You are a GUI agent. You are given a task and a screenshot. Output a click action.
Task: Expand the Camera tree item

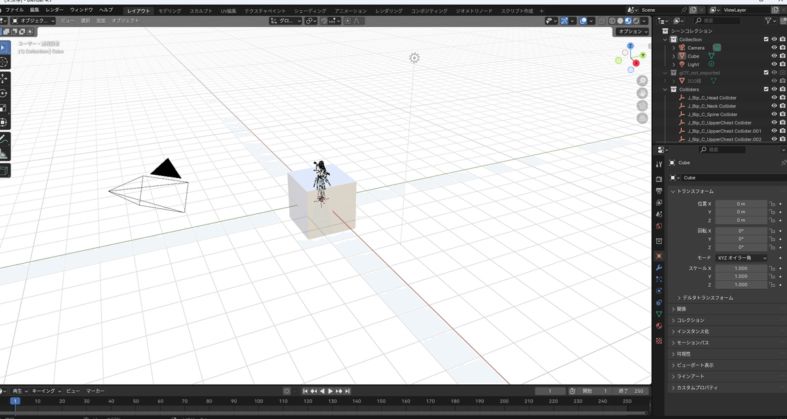[674, 48]
